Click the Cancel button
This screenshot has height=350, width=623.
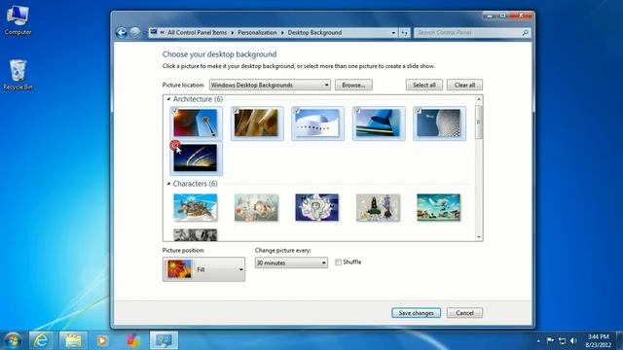point(464,313)
